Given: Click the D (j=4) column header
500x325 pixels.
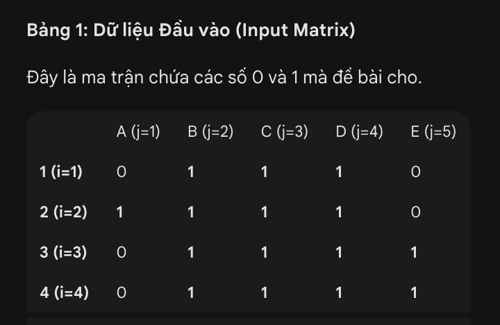Looking at the screenshot, I should point(359,132).
